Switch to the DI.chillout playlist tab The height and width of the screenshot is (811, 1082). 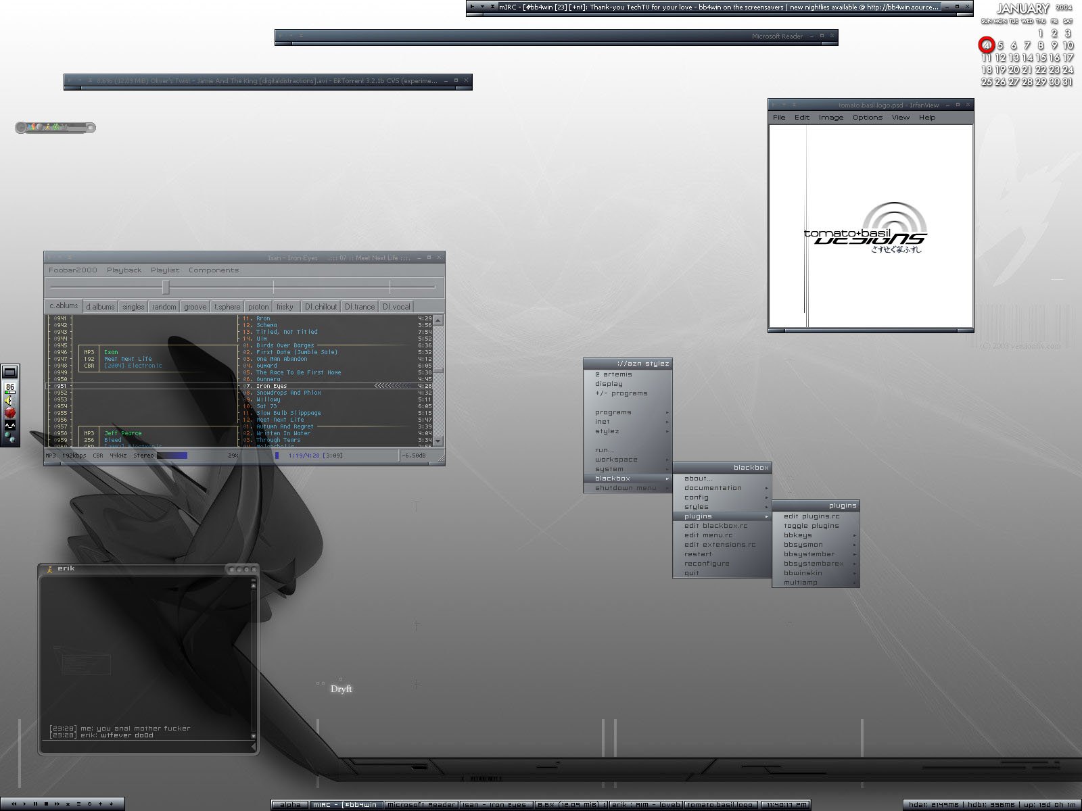[x=321, y=307]
